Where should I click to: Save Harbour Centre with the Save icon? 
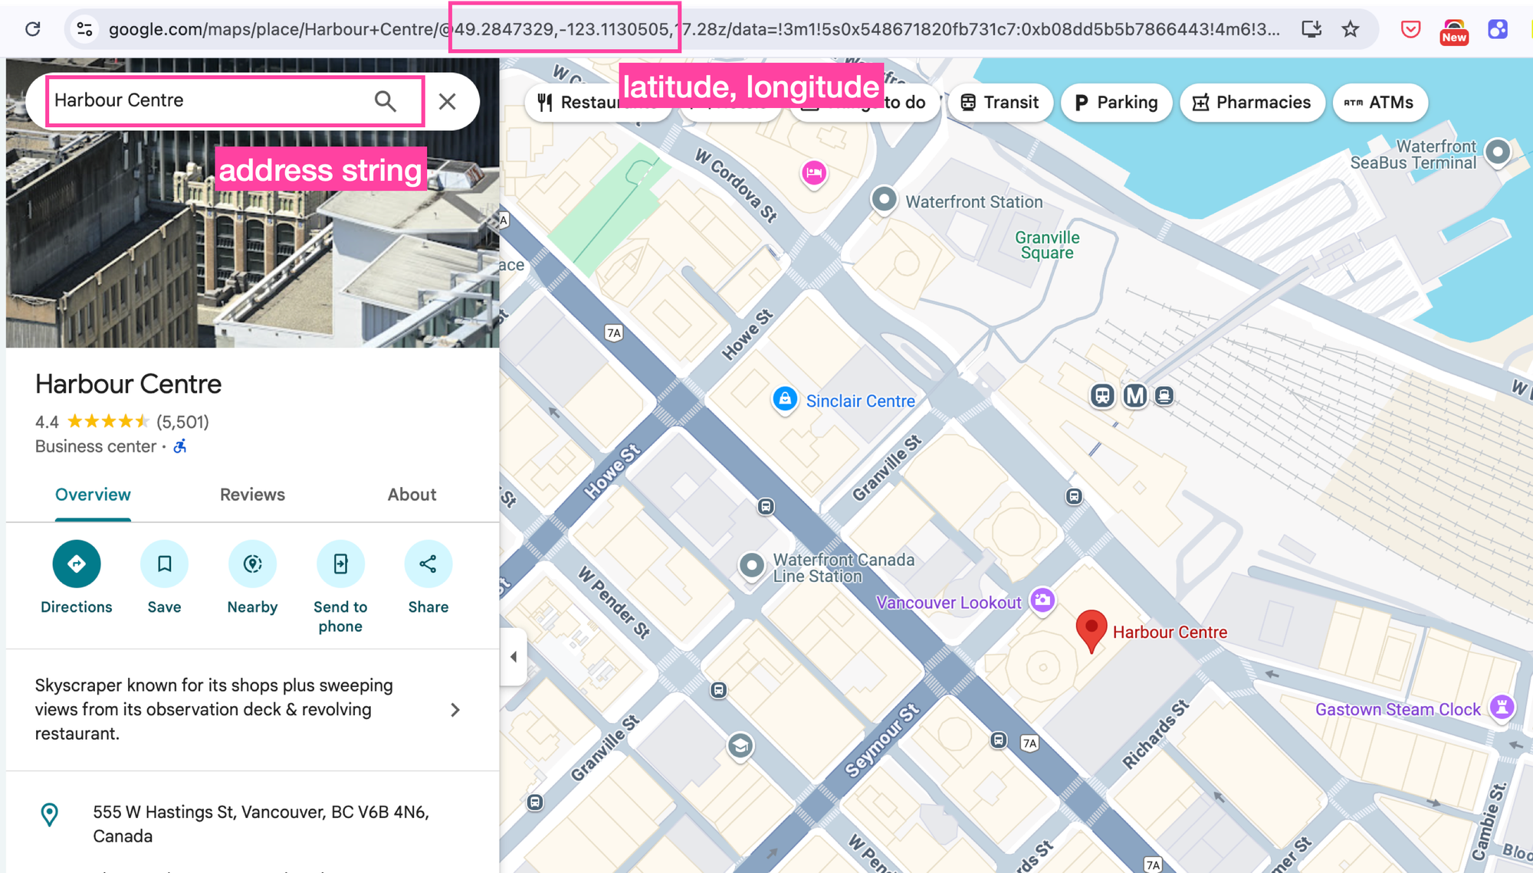pos(164,564)
